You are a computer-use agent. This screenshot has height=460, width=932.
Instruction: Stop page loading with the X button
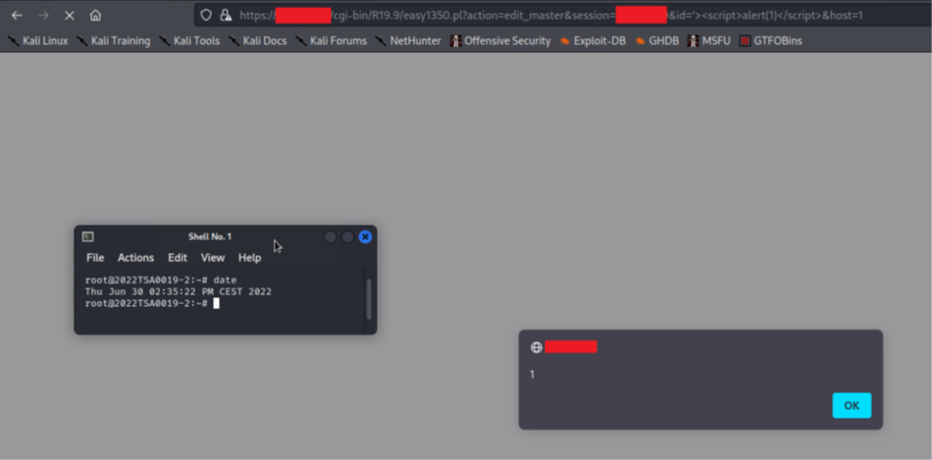pyautogui.click(x=70, y=16)
